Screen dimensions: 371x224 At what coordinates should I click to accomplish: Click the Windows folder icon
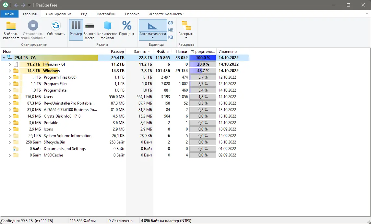point(16,70)
